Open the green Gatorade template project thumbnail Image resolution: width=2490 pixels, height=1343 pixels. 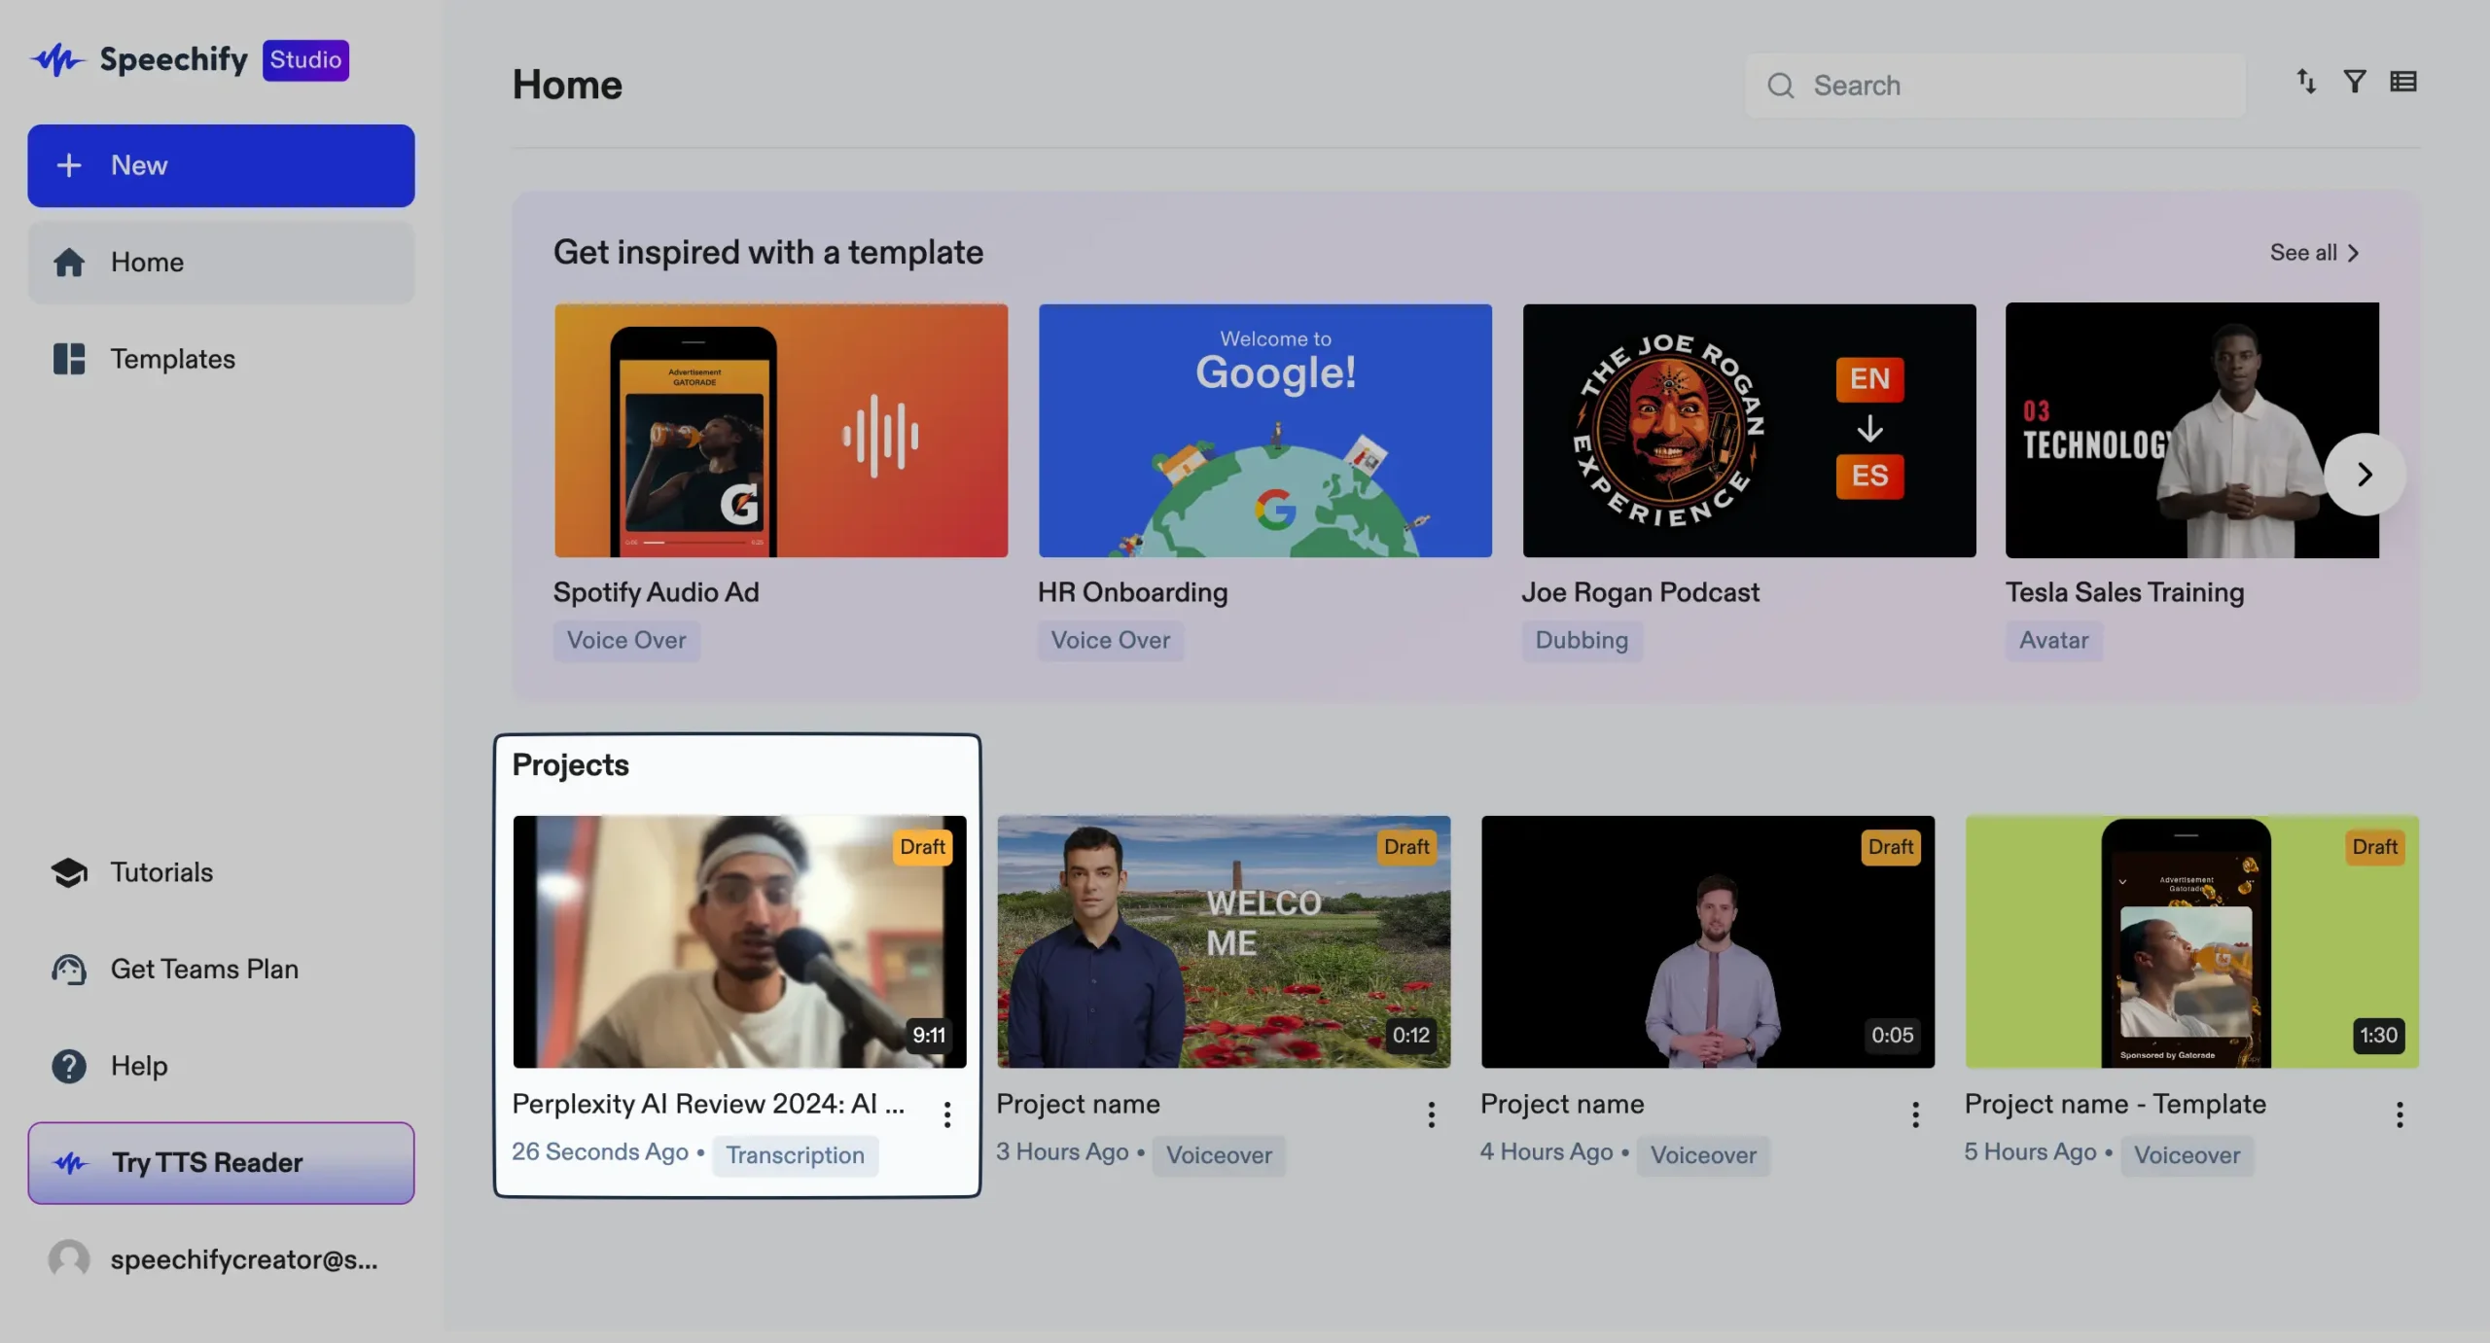(x=2191, y=941)
